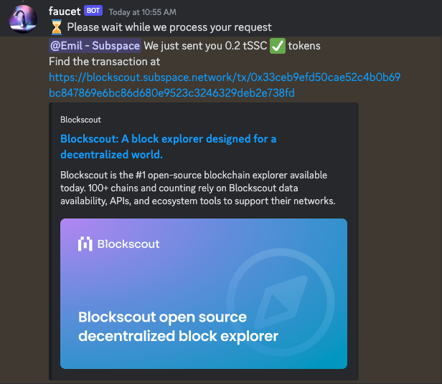Open the faucet username profile

click(x=65, y=11)
